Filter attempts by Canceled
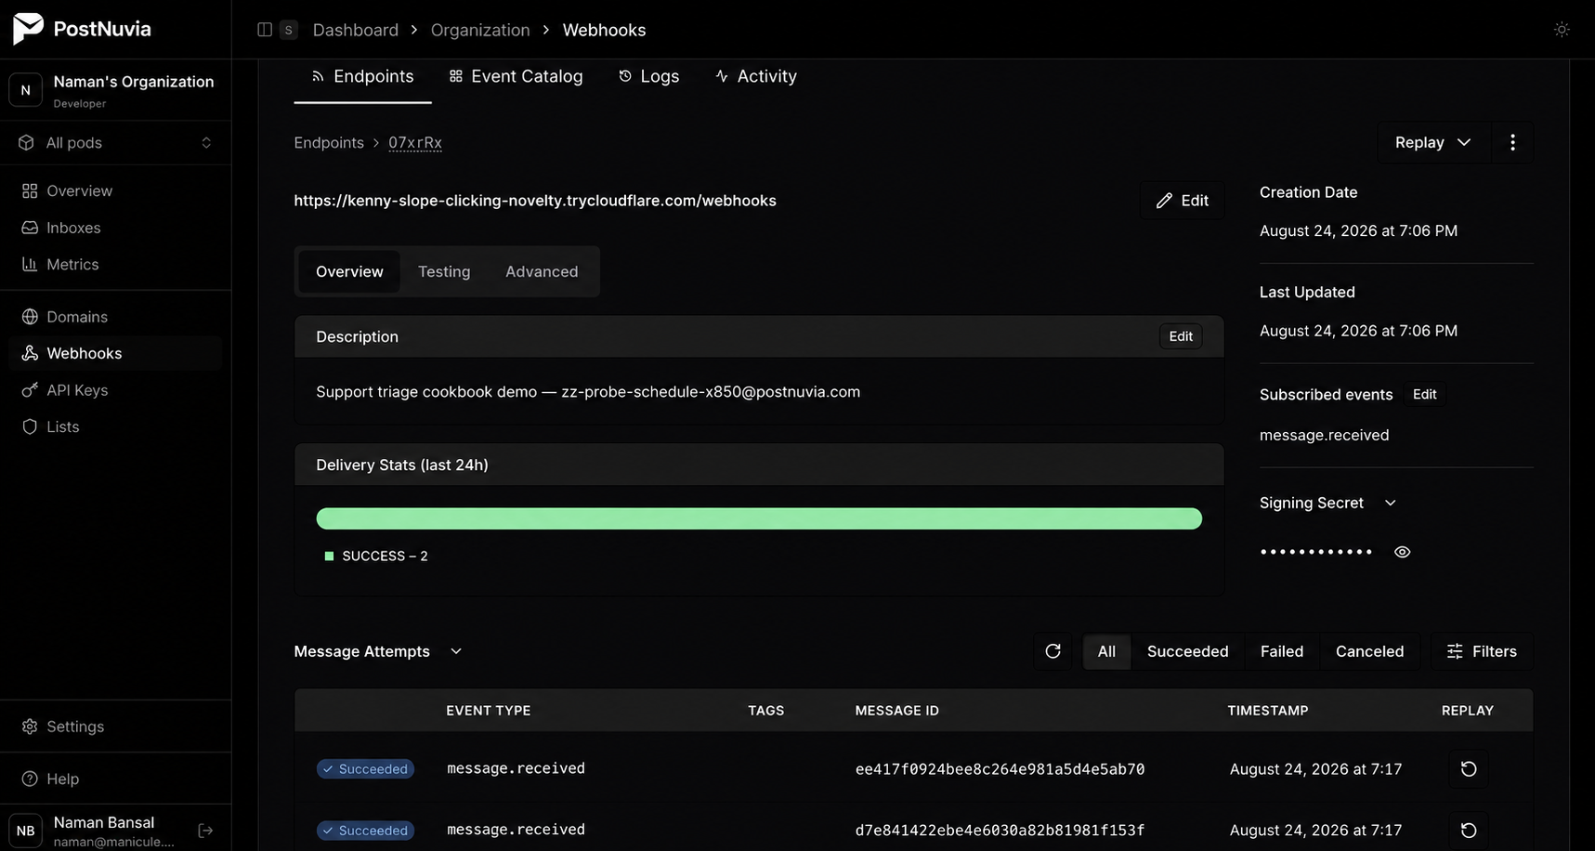The image size is (1595, 851). (1369, 651)
